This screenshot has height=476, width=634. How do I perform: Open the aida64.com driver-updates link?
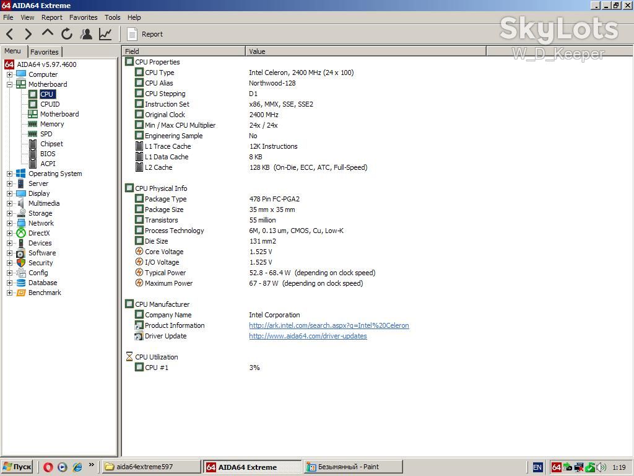(308, 336)
